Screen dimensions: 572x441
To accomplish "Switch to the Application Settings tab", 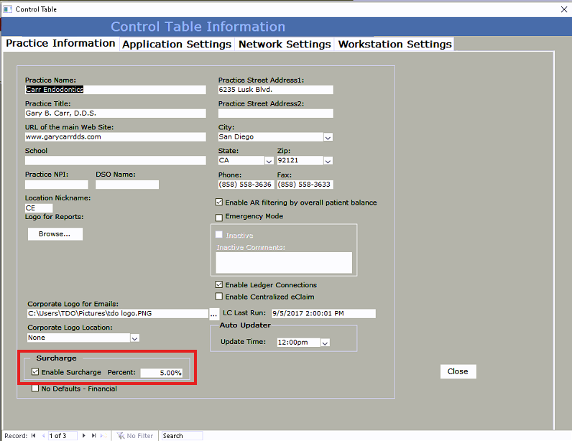I will click(x=177, y=44).
